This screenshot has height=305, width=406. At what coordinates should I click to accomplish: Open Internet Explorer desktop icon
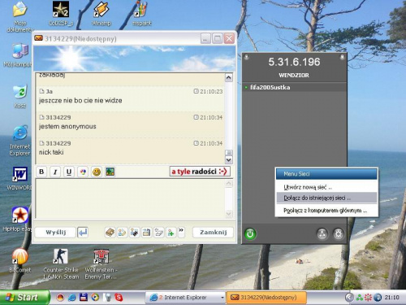click(x=19, y=141)
